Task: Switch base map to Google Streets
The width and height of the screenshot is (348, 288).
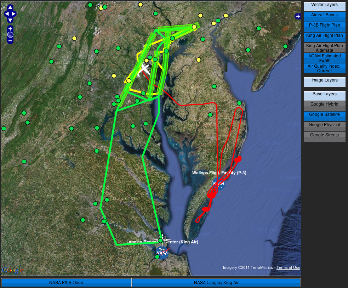Action: (324, 135)
